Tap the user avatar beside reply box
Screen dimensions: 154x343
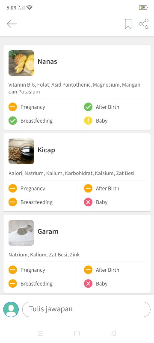(x=11, y=309)
